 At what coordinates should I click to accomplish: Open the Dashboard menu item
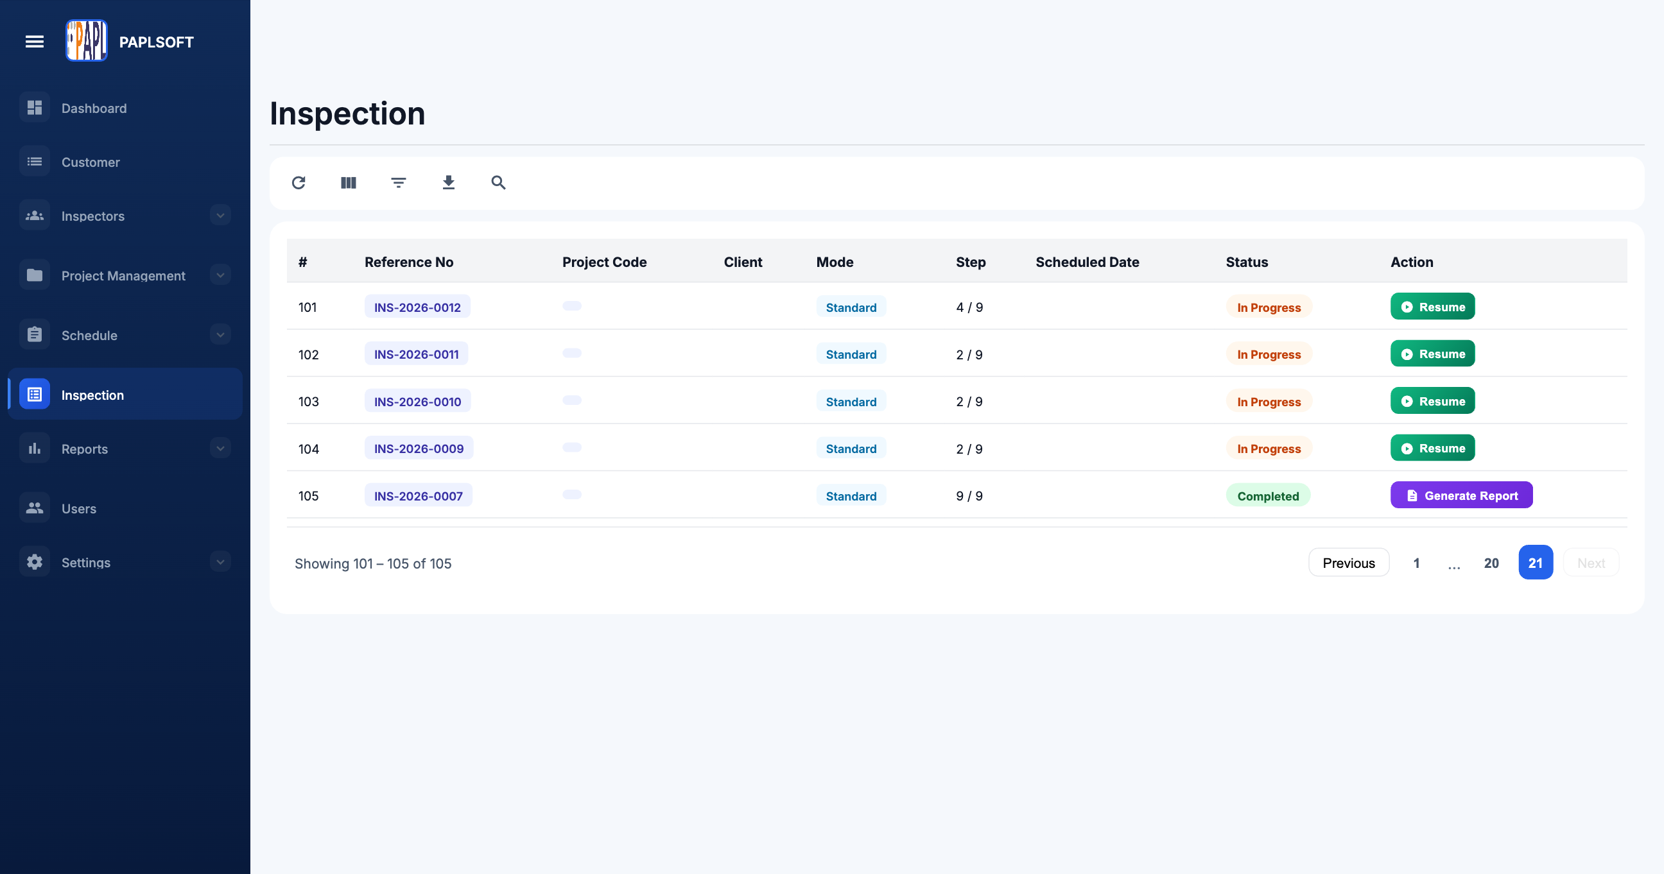point(125,108)
